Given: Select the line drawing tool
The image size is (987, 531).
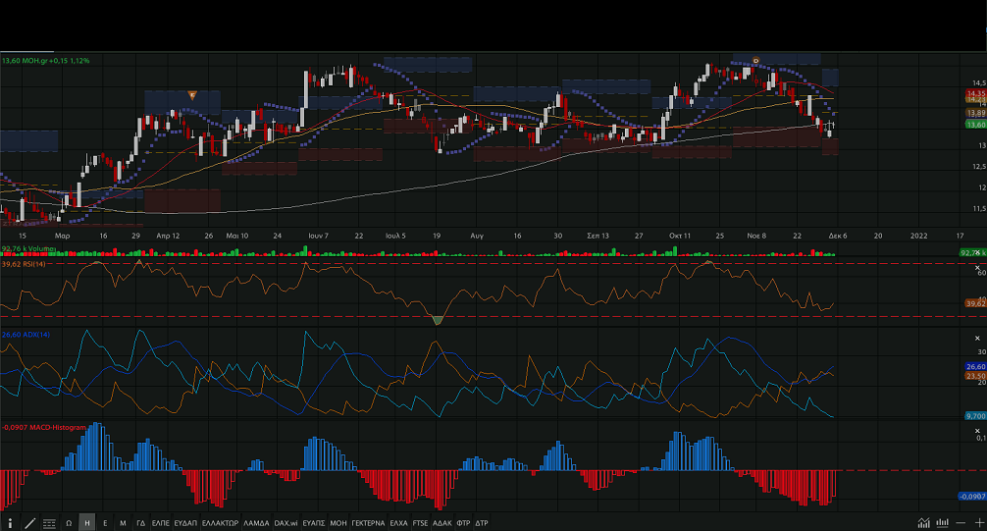Looking at the screenshot, I should [x=29, y=523].
